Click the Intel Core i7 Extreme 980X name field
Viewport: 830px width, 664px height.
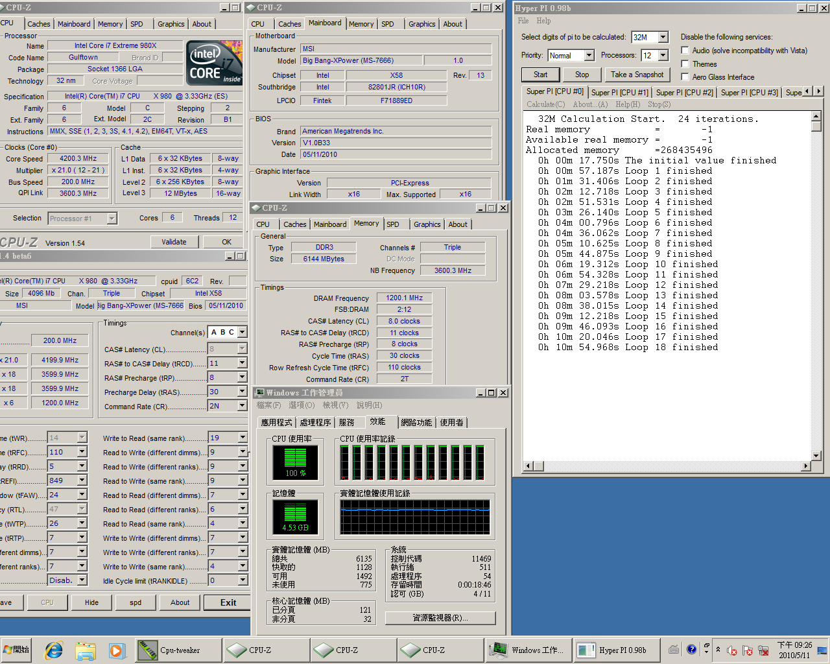[115, 45]
